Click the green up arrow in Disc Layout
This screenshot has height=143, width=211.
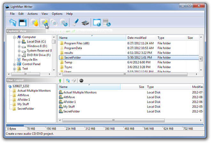60,81
